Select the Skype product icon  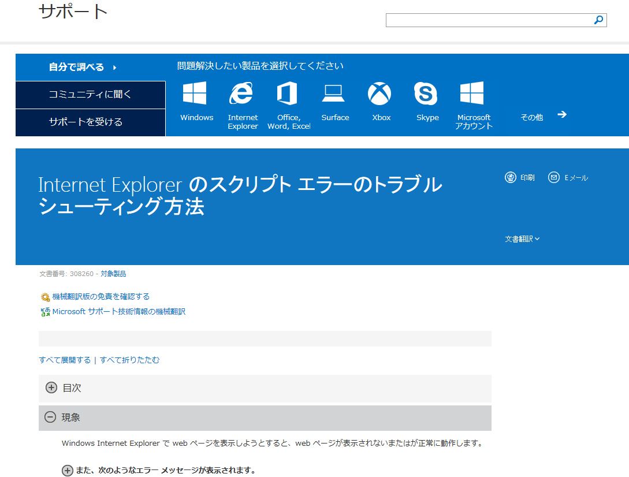point(426,94)
